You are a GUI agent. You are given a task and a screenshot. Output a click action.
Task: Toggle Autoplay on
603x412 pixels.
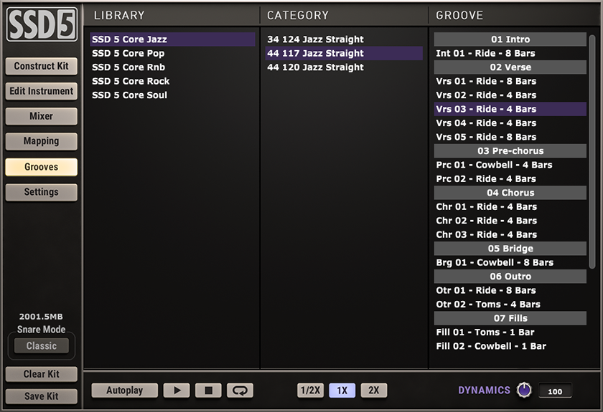click(124, 391)
